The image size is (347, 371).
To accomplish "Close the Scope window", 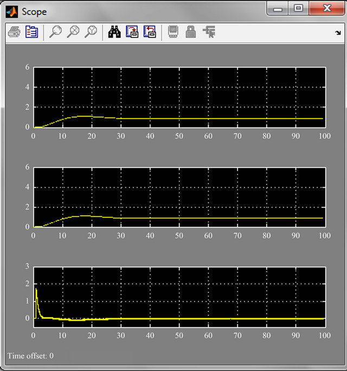I will point(327,9).
